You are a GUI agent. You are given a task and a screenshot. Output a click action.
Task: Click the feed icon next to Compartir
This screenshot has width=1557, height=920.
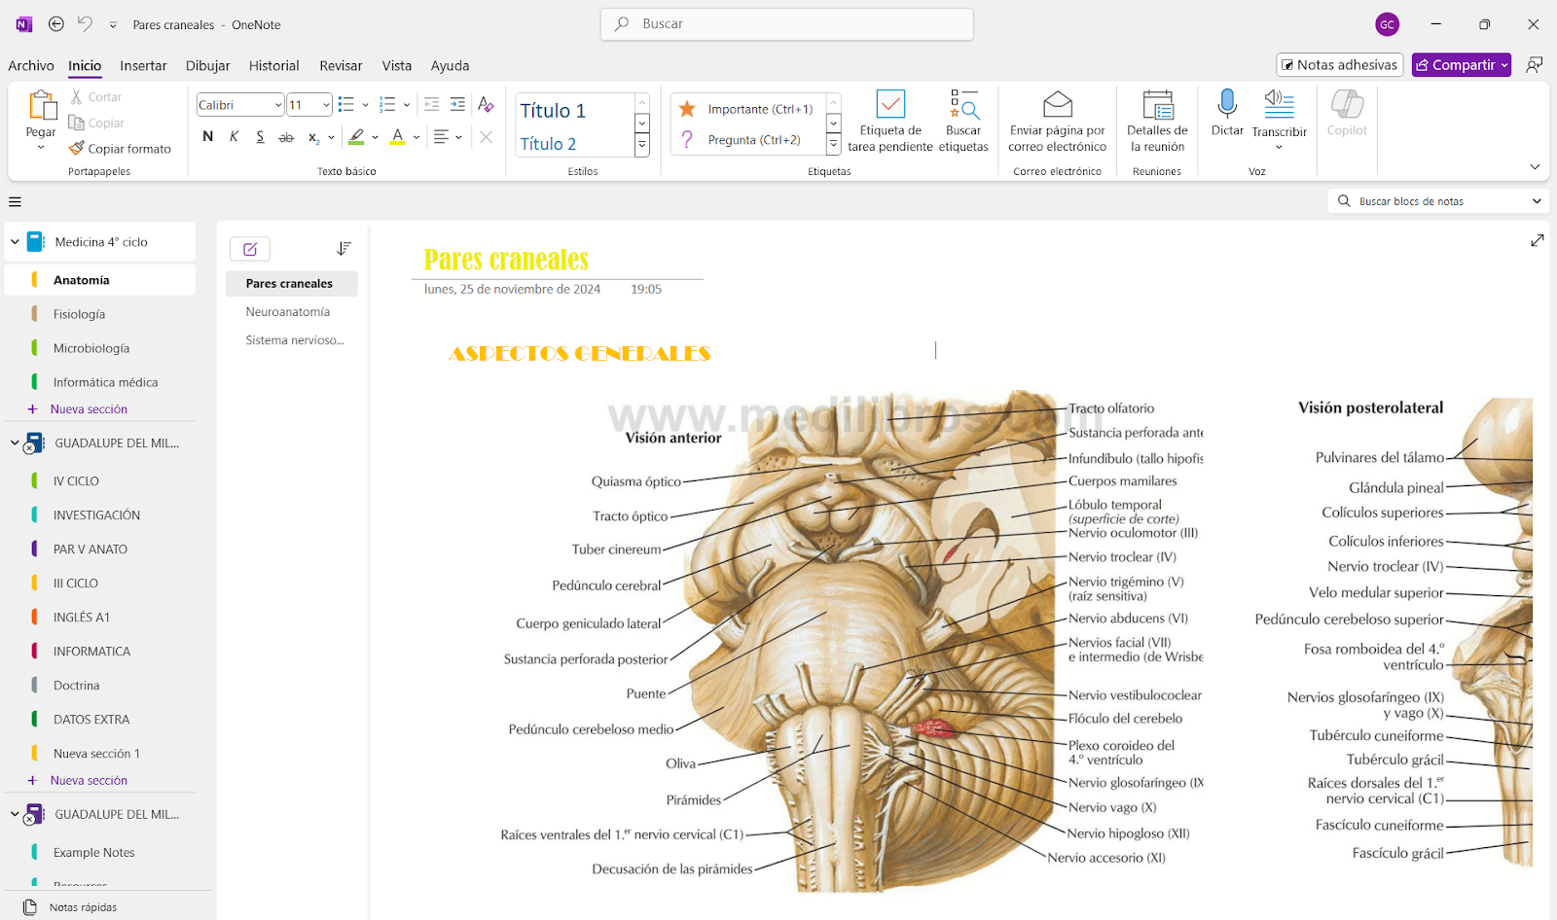(1535, 65)
